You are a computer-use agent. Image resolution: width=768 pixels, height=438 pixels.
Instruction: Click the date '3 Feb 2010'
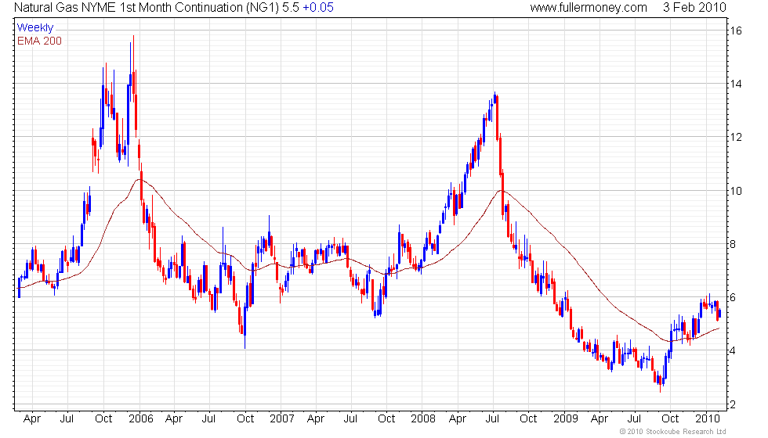click(x=694, y=7)
